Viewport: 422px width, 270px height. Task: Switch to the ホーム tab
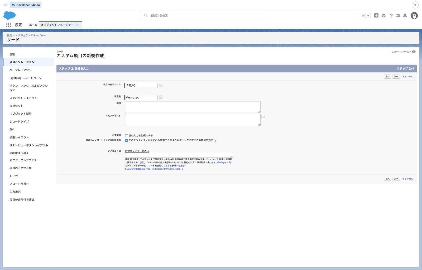[33, 25]
